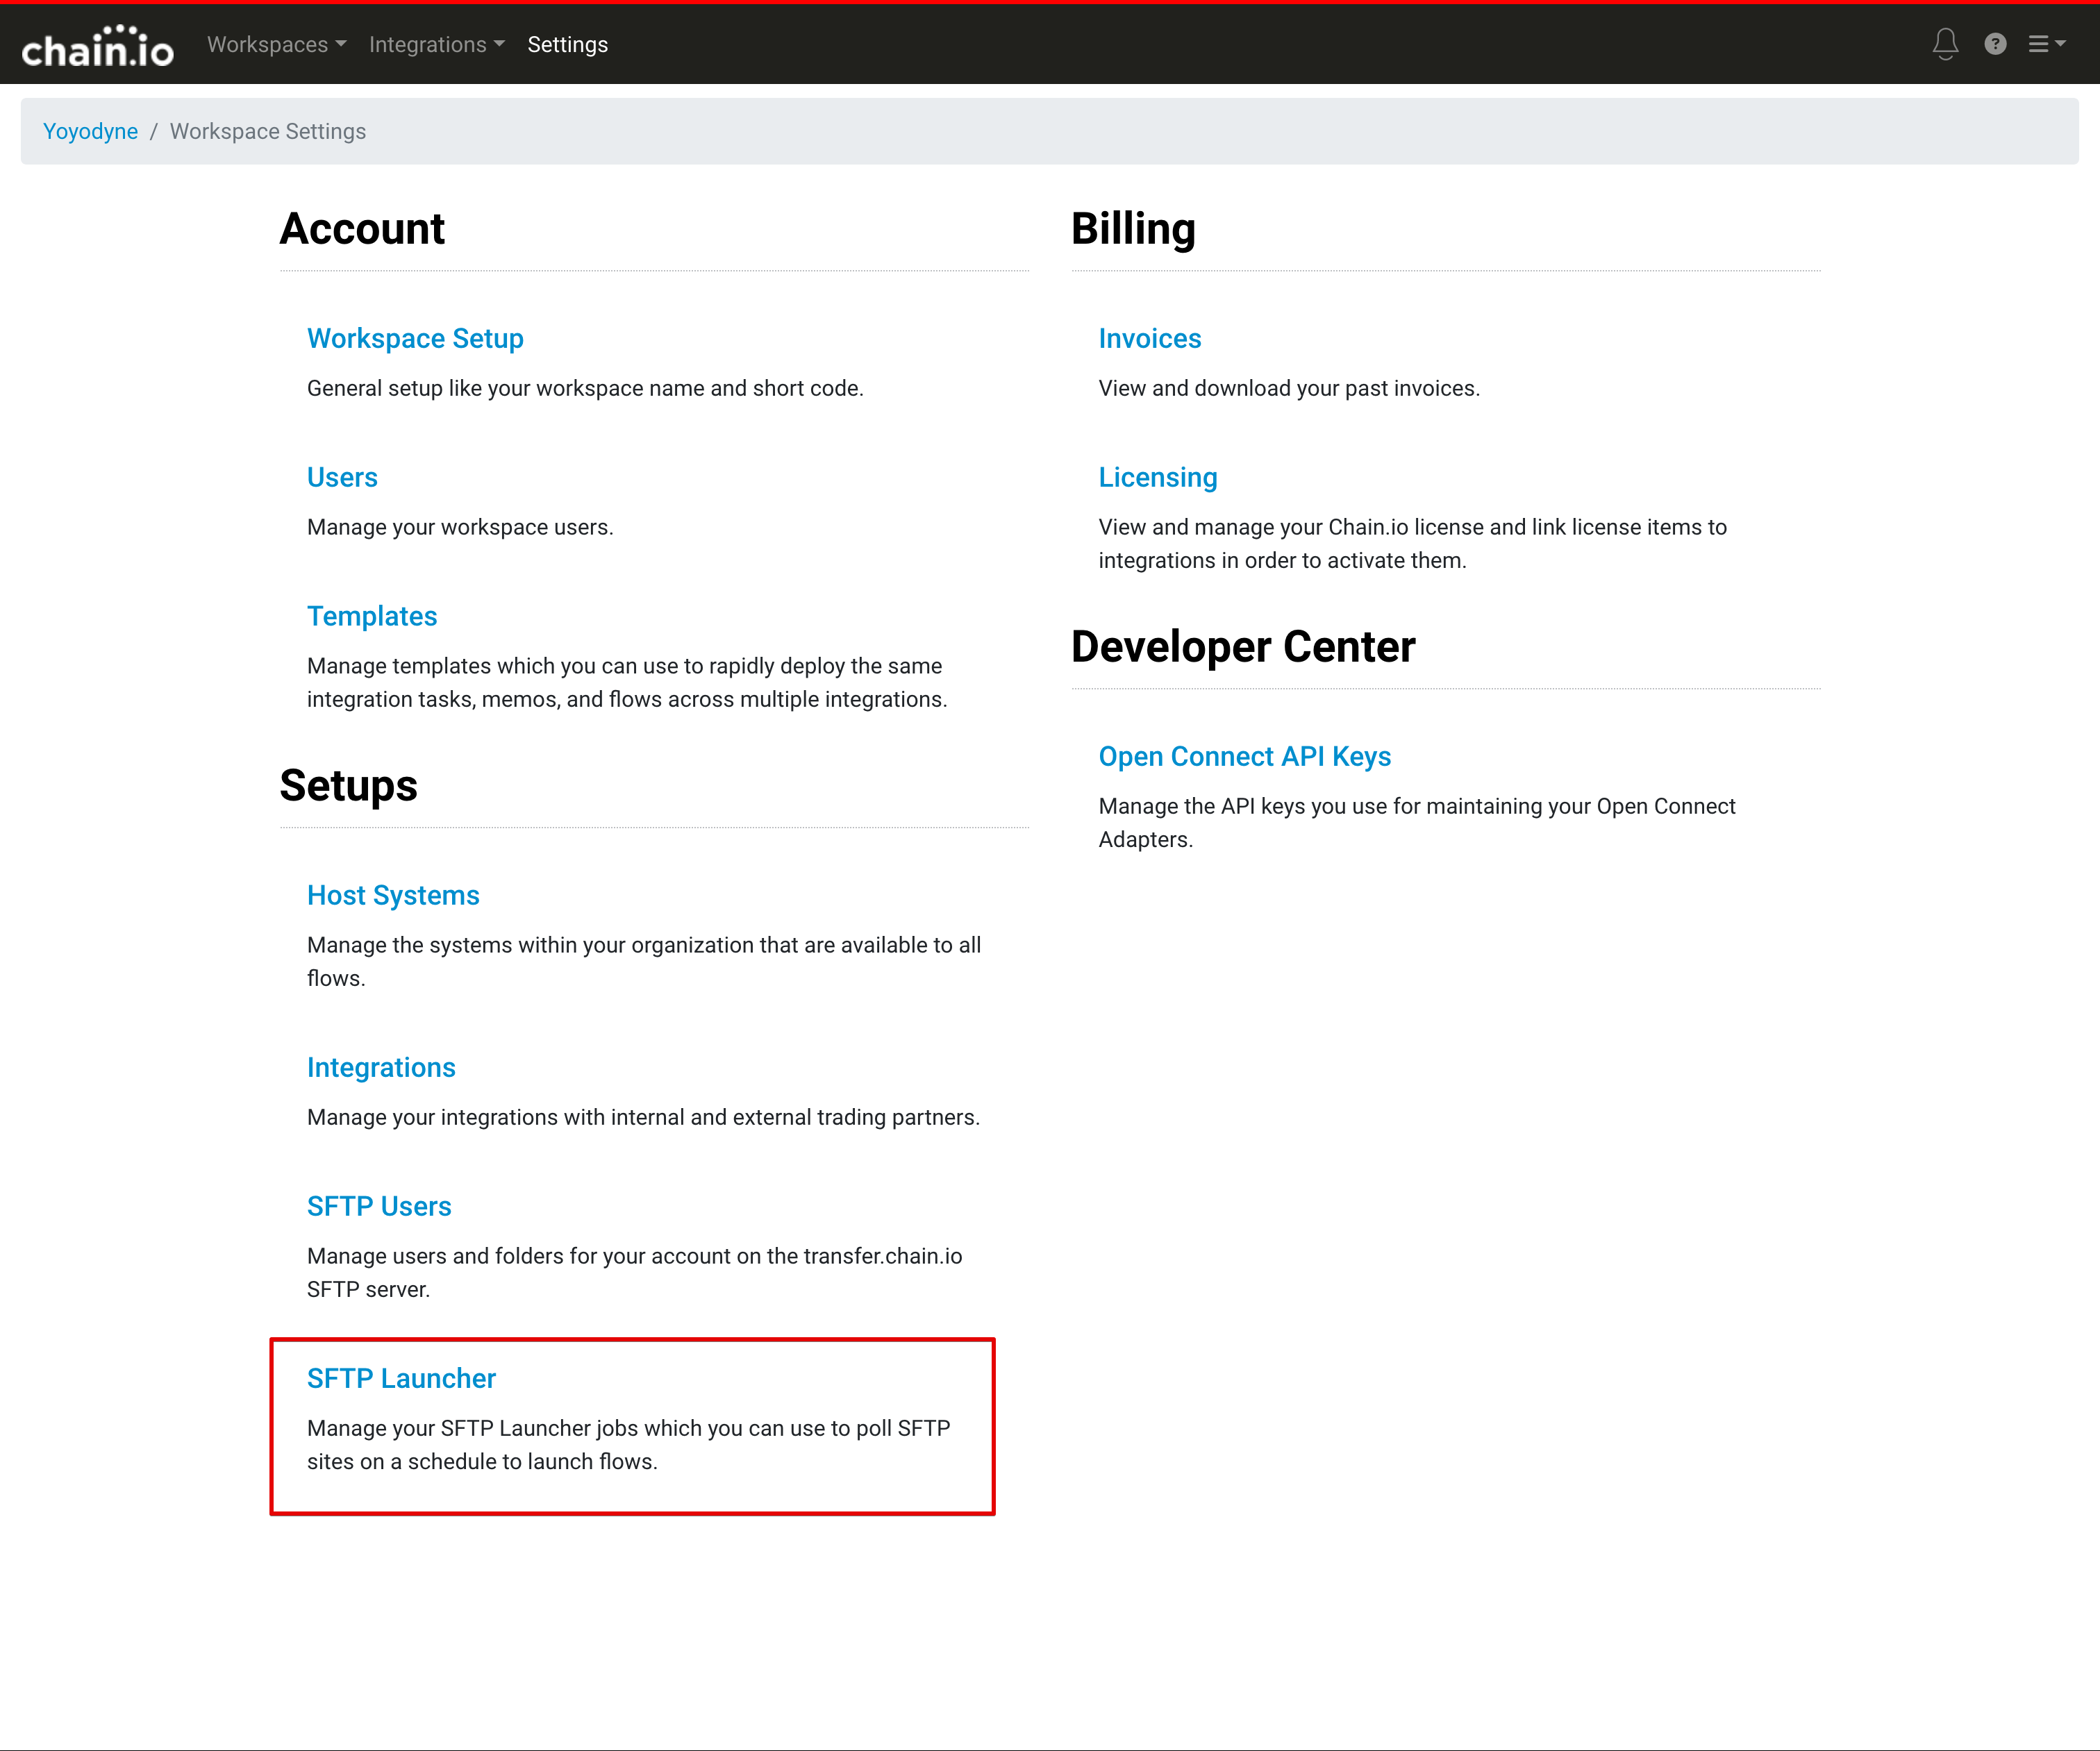Click the chain.io logo

[x=97, y=45]
